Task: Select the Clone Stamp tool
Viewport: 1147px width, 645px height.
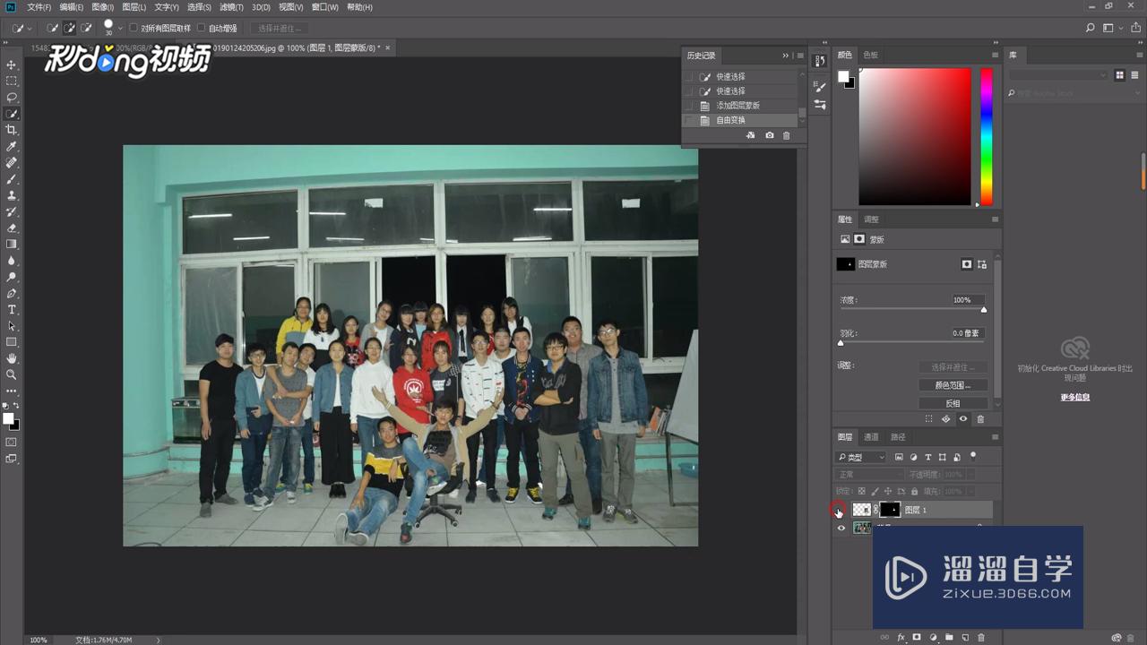Action: (12, 195)
